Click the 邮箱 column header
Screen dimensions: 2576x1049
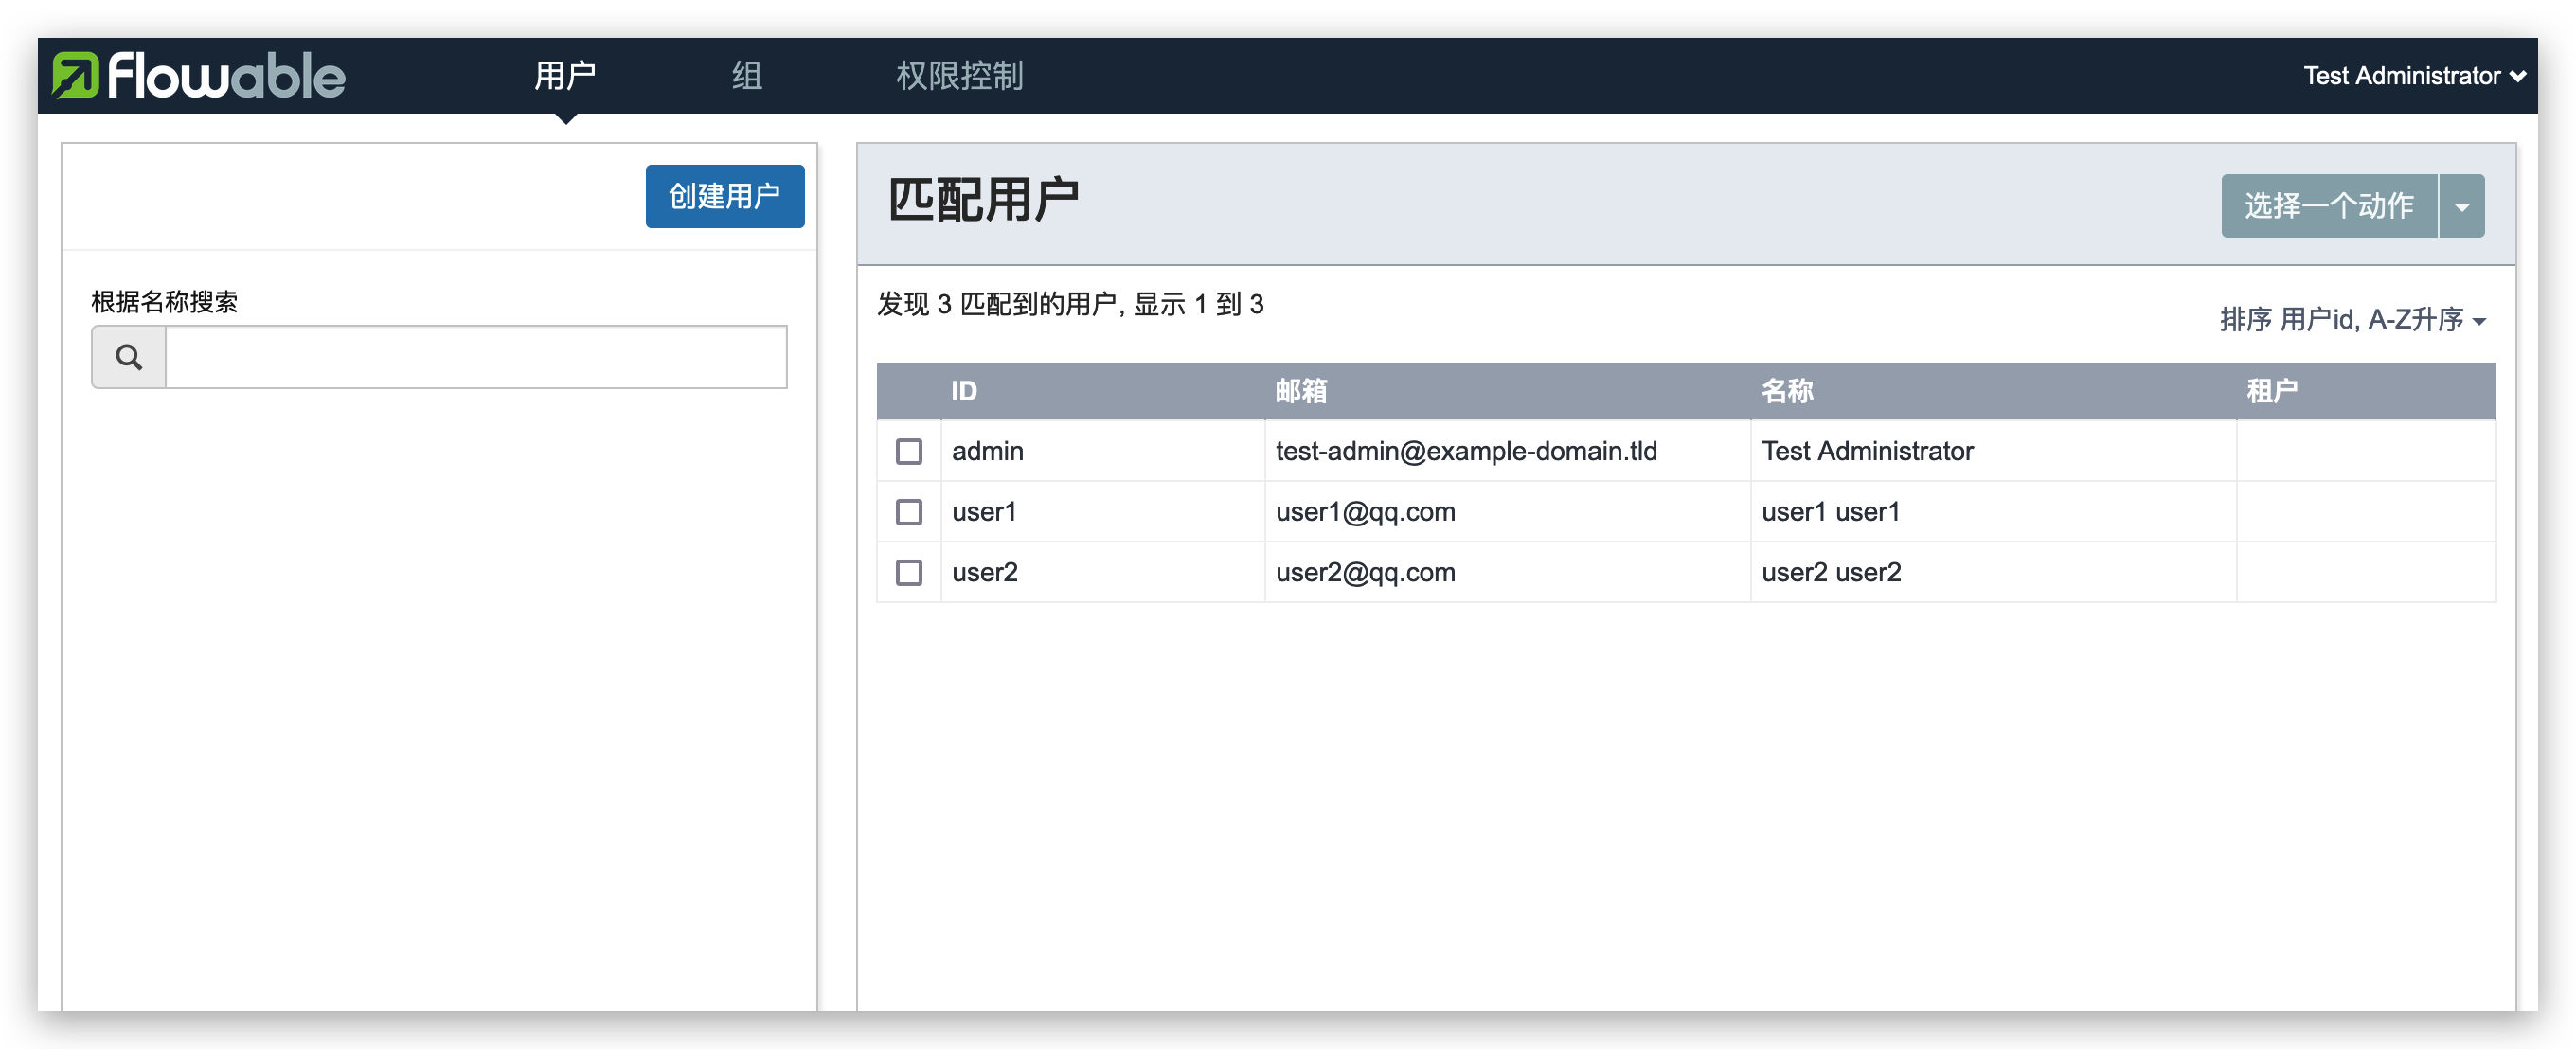(x=1300, y=391)
